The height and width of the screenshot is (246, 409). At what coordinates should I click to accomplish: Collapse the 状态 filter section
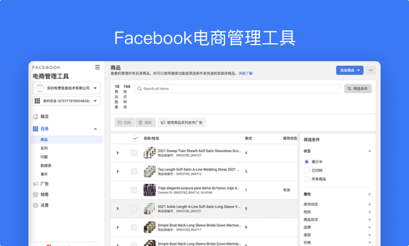coord(369,151)
